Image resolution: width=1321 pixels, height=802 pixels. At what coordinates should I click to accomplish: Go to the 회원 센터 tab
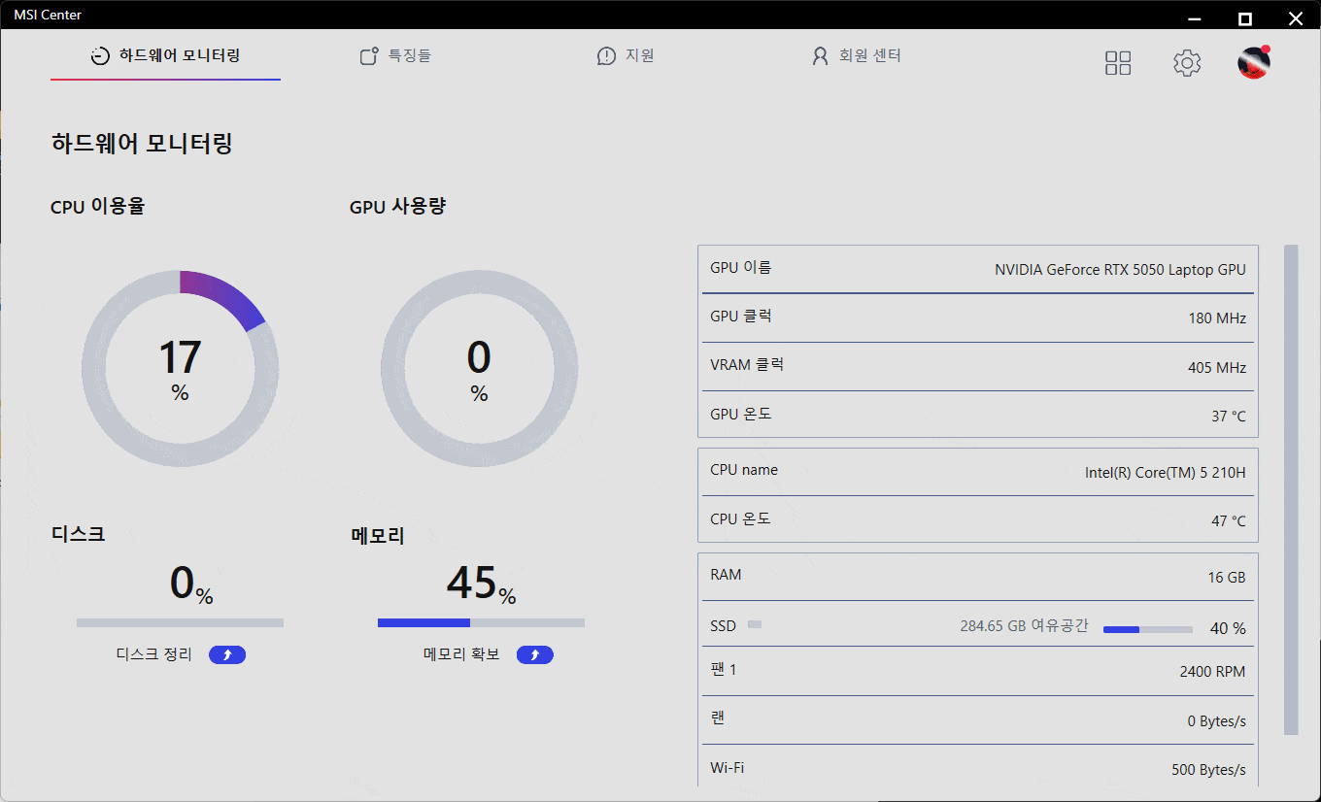pyautogui.click(x=857, y=56)
